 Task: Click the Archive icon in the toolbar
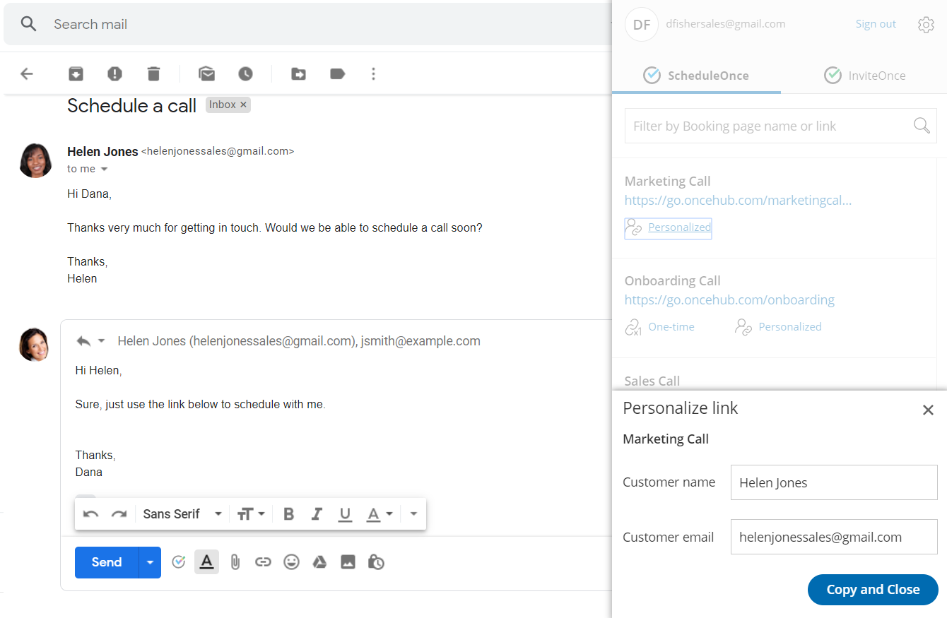[76, 73]
